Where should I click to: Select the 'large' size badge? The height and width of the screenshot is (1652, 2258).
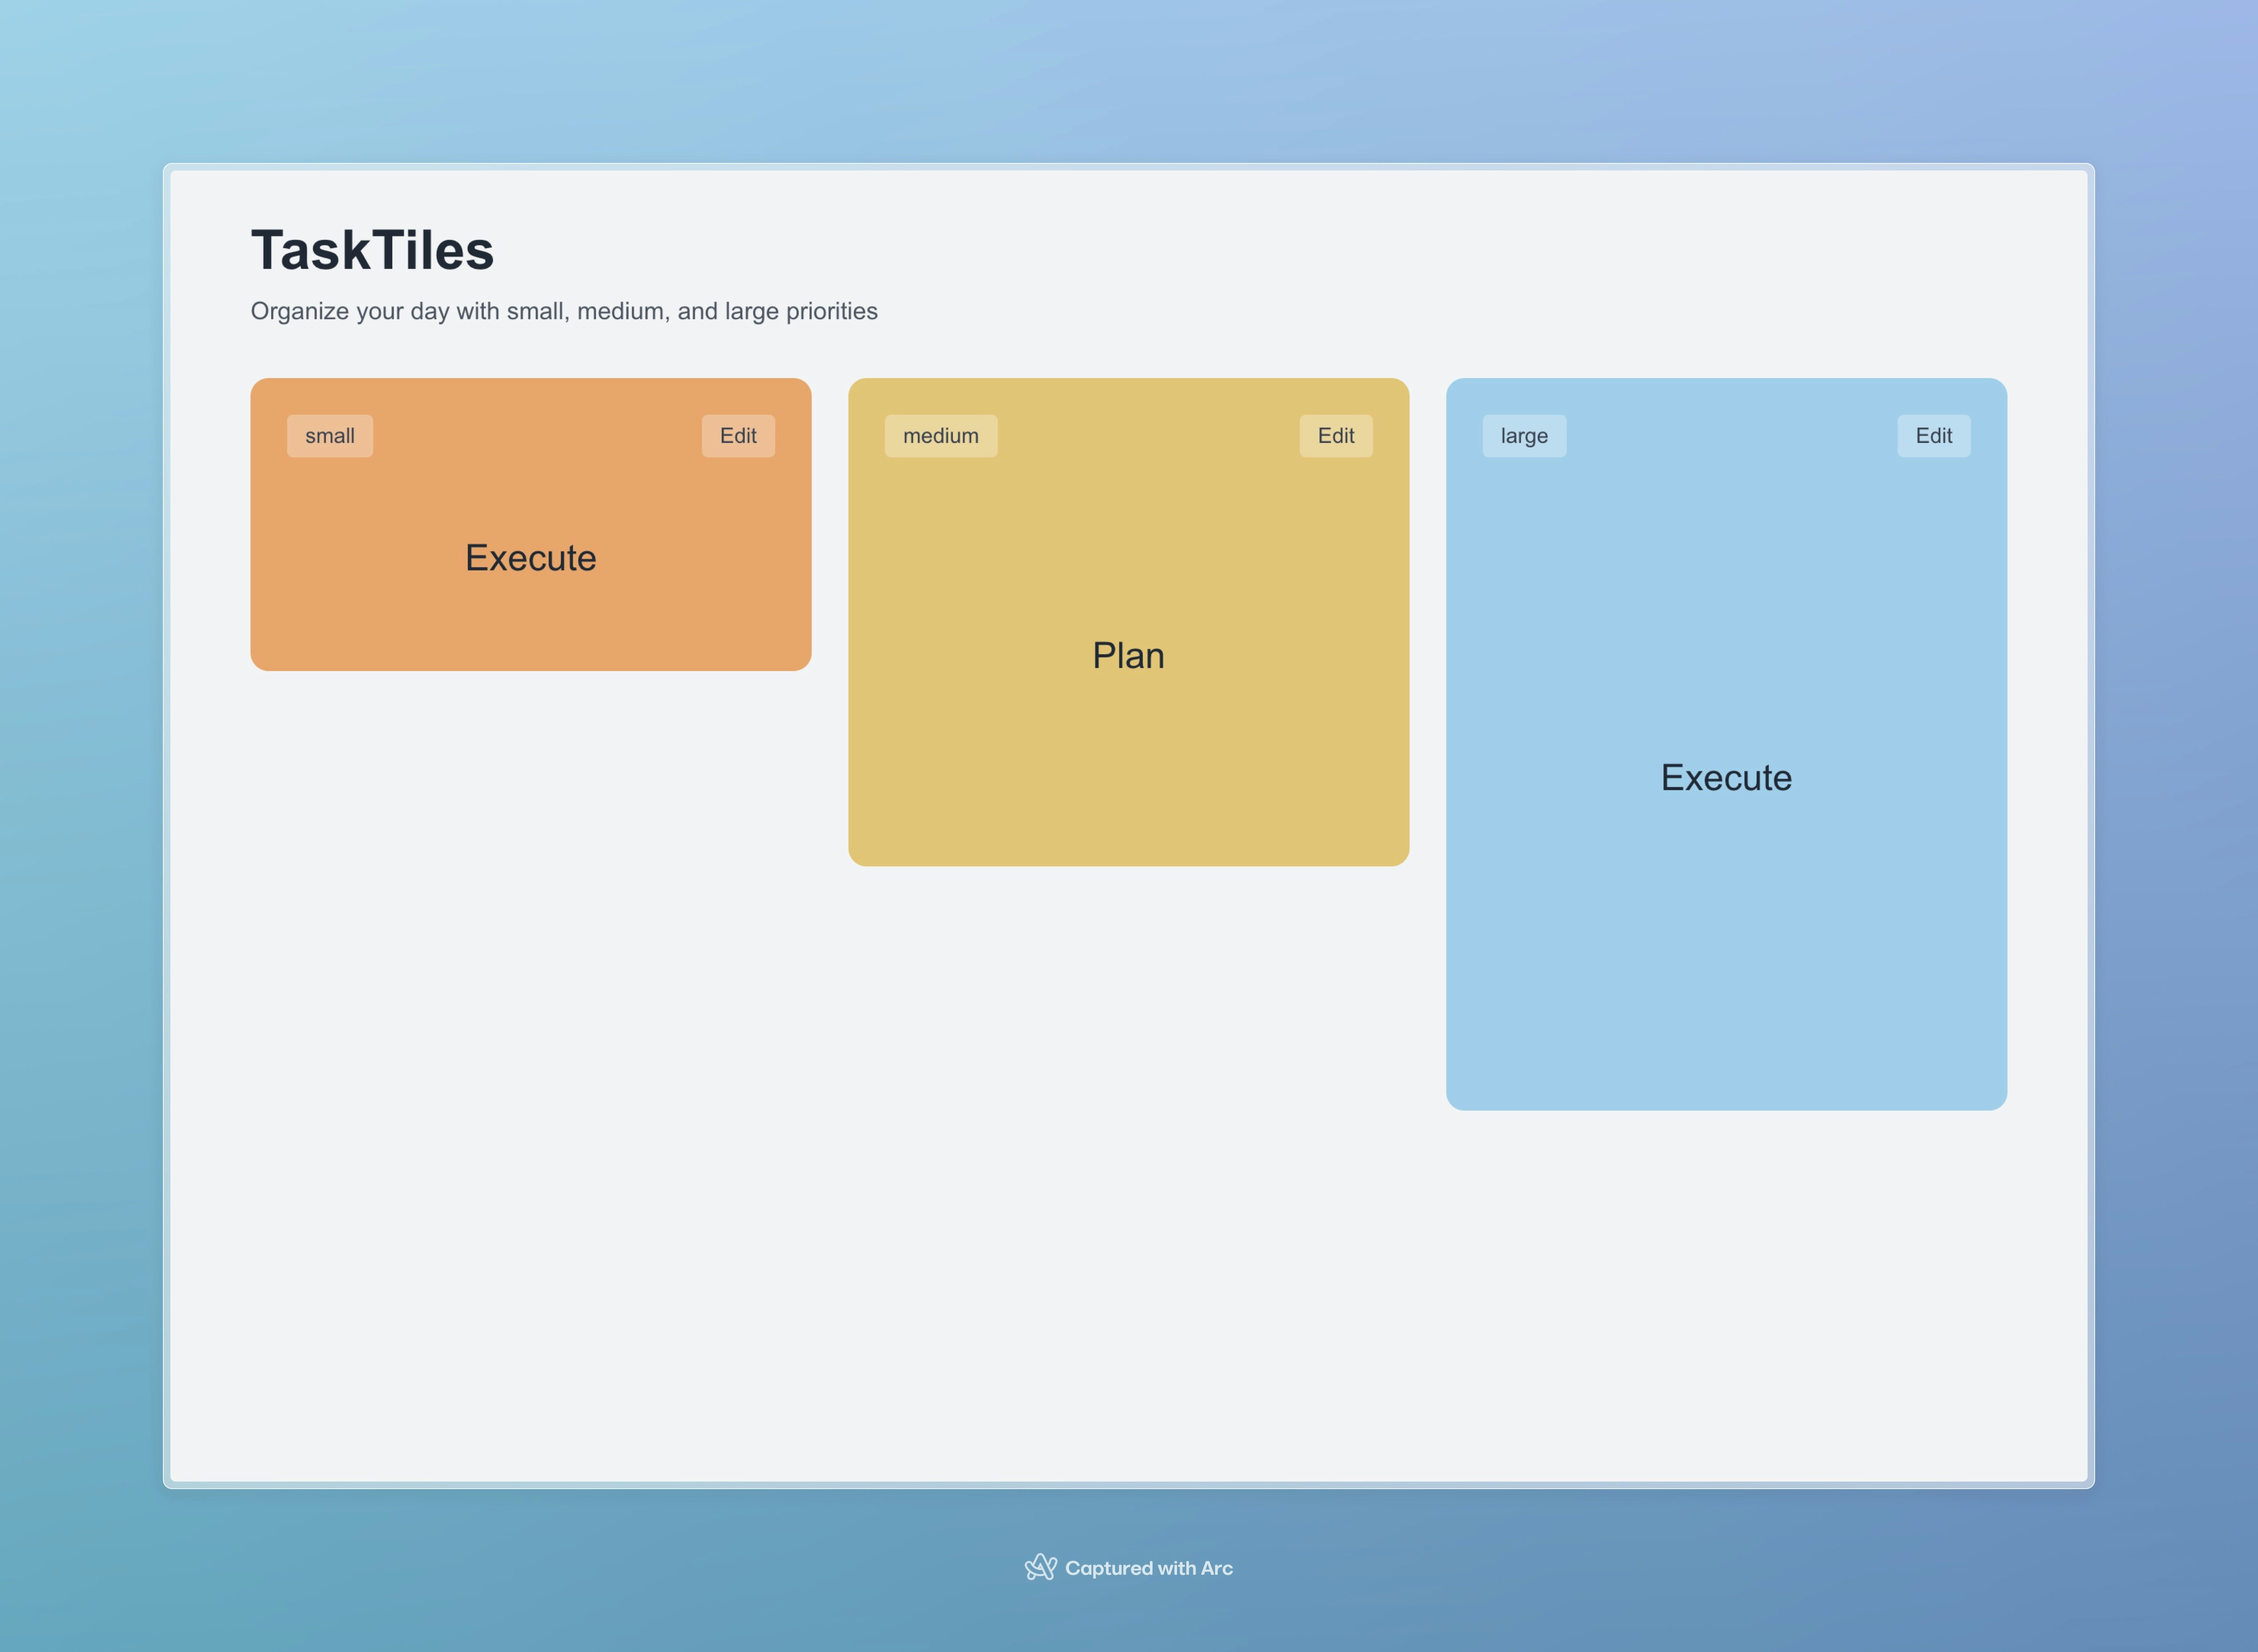tap(1524, 436)
